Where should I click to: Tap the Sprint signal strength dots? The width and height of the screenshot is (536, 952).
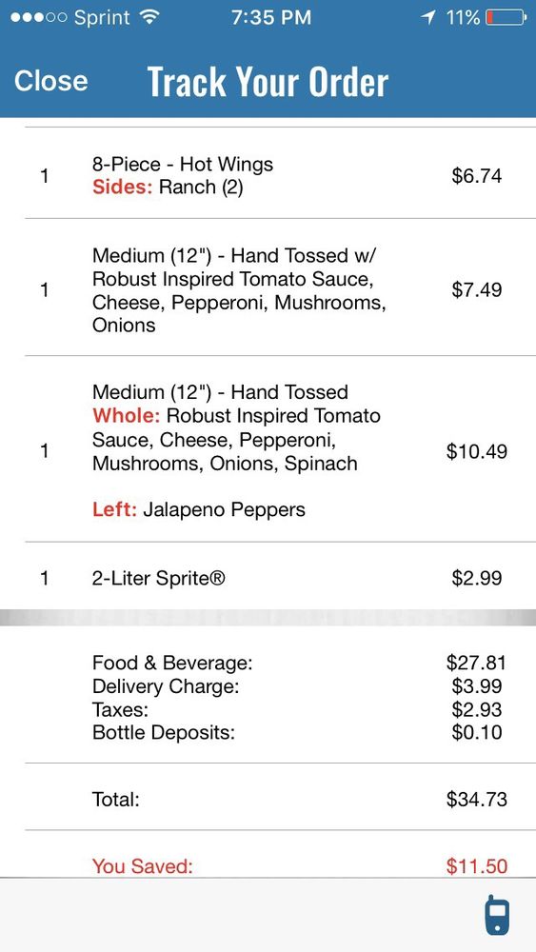point(38,17)
